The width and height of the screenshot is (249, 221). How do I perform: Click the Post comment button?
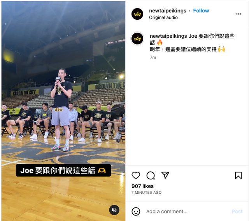pyautogui.click(x=237, y=212)
